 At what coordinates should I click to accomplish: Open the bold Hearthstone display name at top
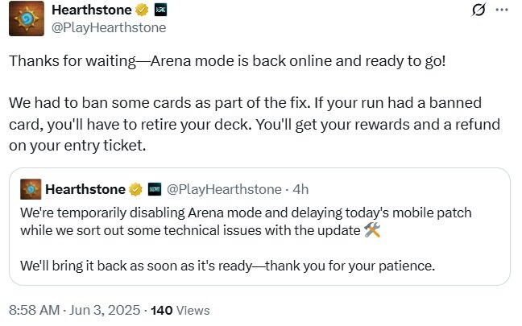point(92,10)
